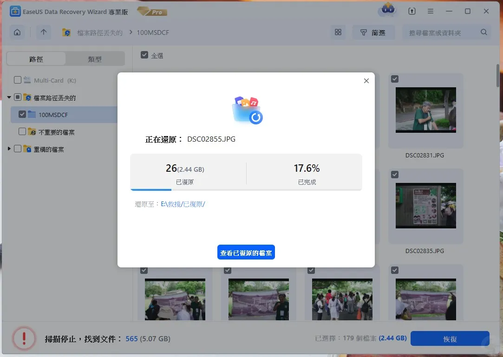Screen dimensions: 503x357
Task: Click the 檔案路徑丟失的 breadcrumb
Action: coord(100,32)
